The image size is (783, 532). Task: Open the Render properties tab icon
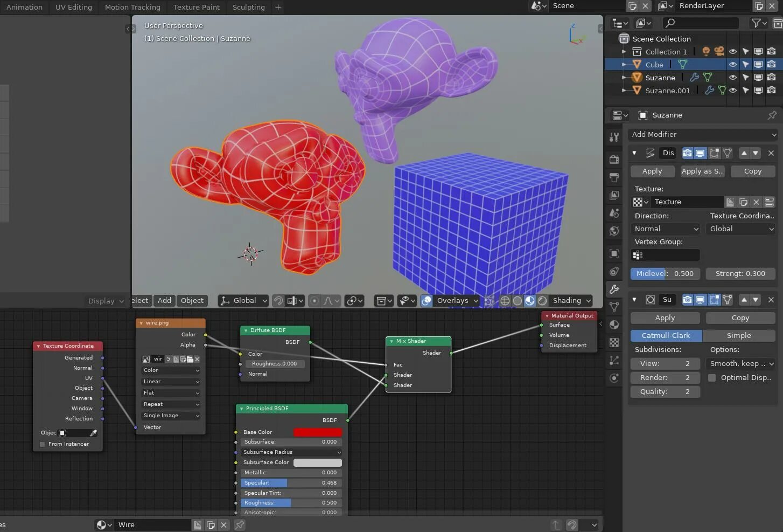coord(614,159)
